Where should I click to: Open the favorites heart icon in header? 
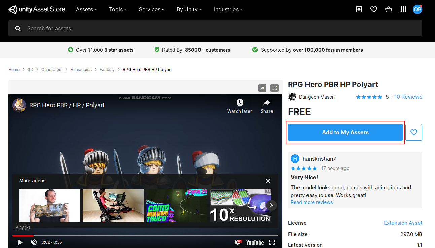click(374, 9)
